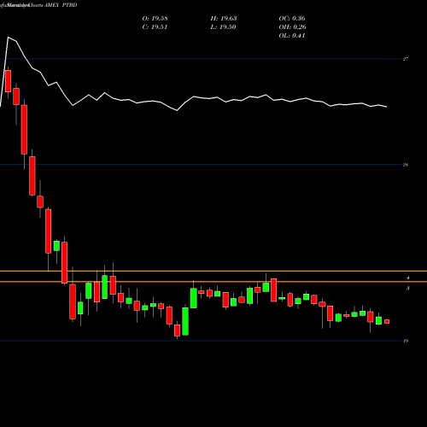Screen dimensions: 427x427
Task: Click the close price 'C: 19.51'
Action: coord(155,27)
